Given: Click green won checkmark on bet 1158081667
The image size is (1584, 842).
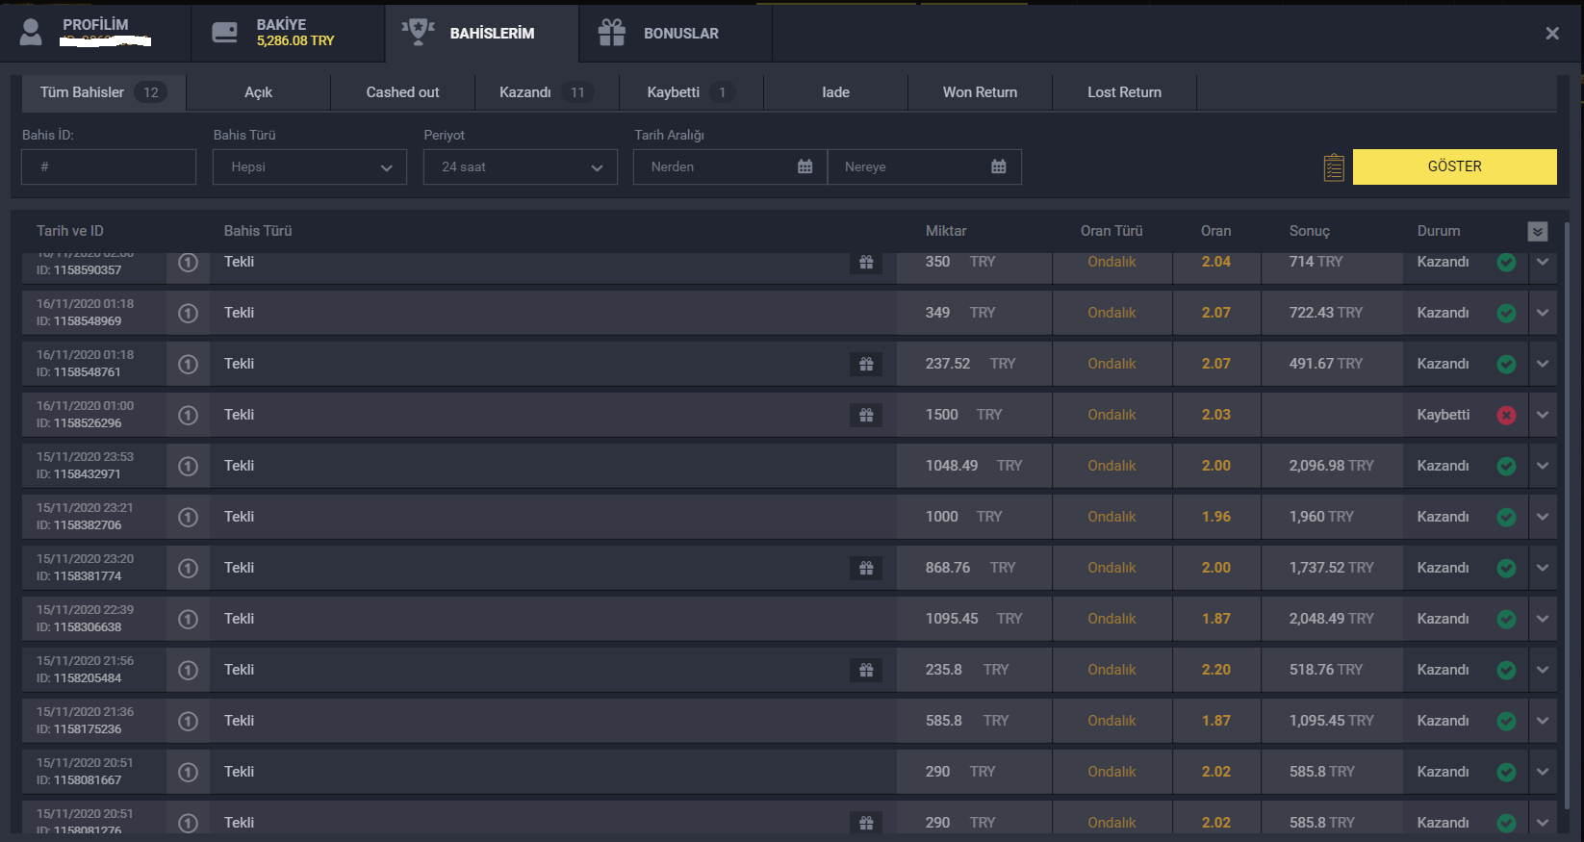Looking at the screenshot, I should coord(1507,772).
